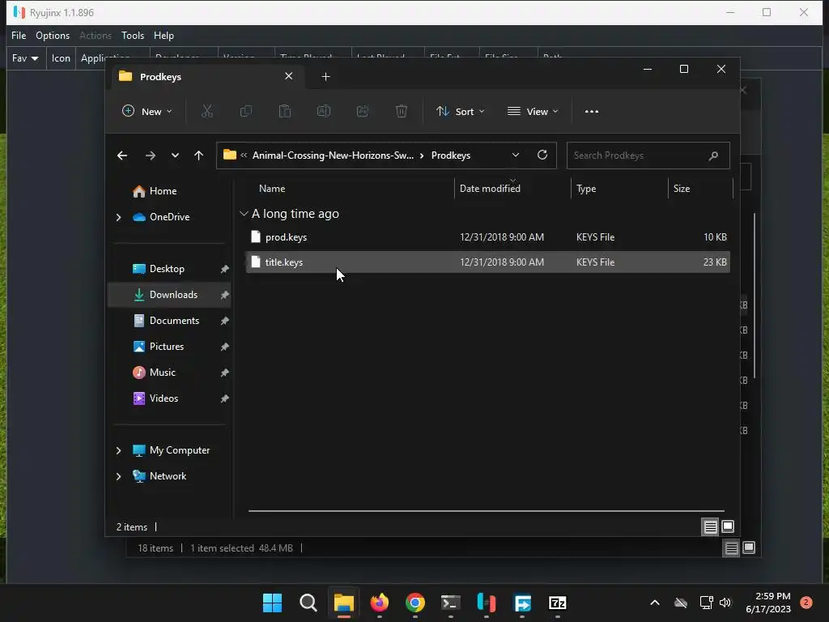Click the Paste clipboard icon in toolbar
829x622 pixels.
click(x=284, y=111)
